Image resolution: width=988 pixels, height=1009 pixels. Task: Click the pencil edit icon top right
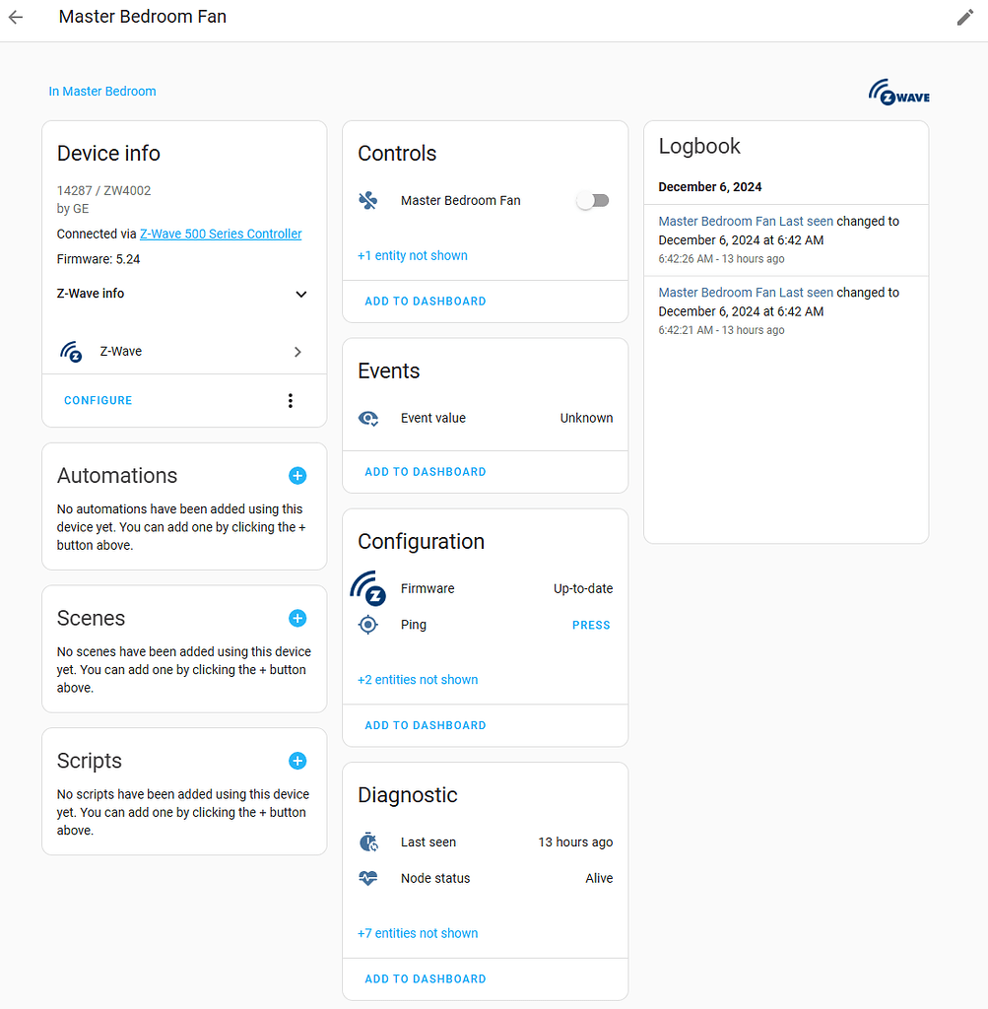tap(964, 17)
